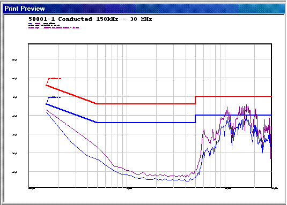Select the thick blue limit line's flat segment
The height and width of the screenshot is (205, 287).
pyautogui.click(x=146, y=123)
